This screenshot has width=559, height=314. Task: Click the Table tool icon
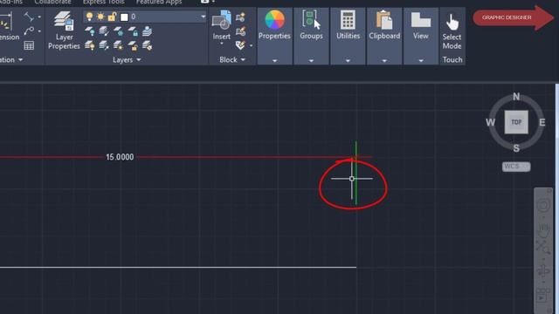pos(29,45)
